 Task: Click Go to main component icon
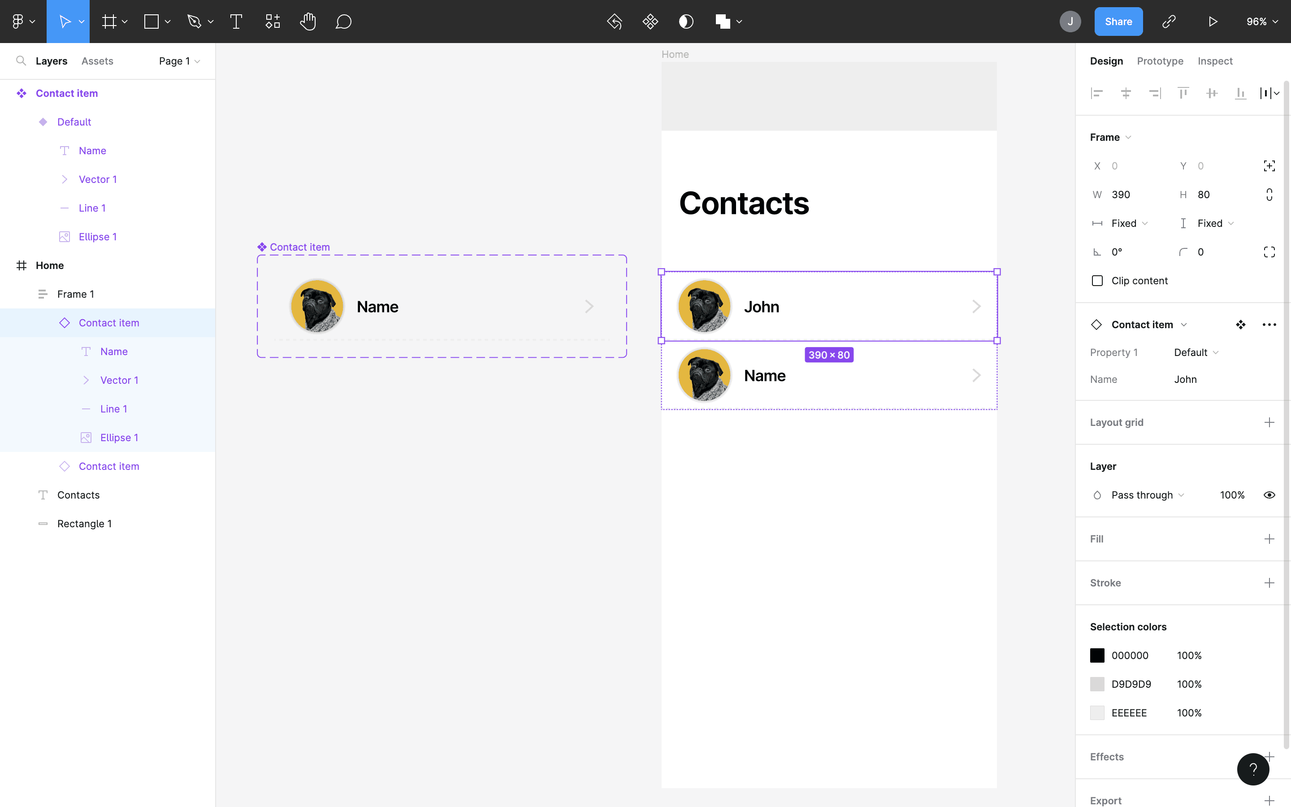(x=1240, y=325)
